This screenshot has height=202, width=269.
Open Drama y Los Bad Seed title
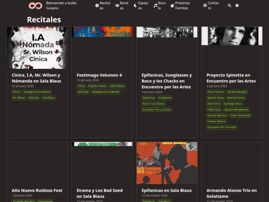(x=100, y=193)
